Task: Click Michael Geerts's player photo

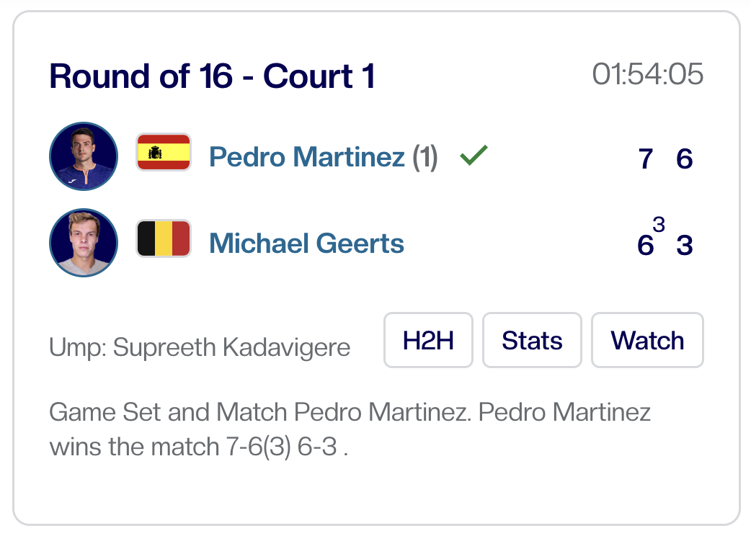Action: coord(84,243)
